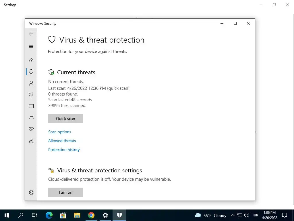Launch Microsoft Edge from taskbar

pos(49,215)
